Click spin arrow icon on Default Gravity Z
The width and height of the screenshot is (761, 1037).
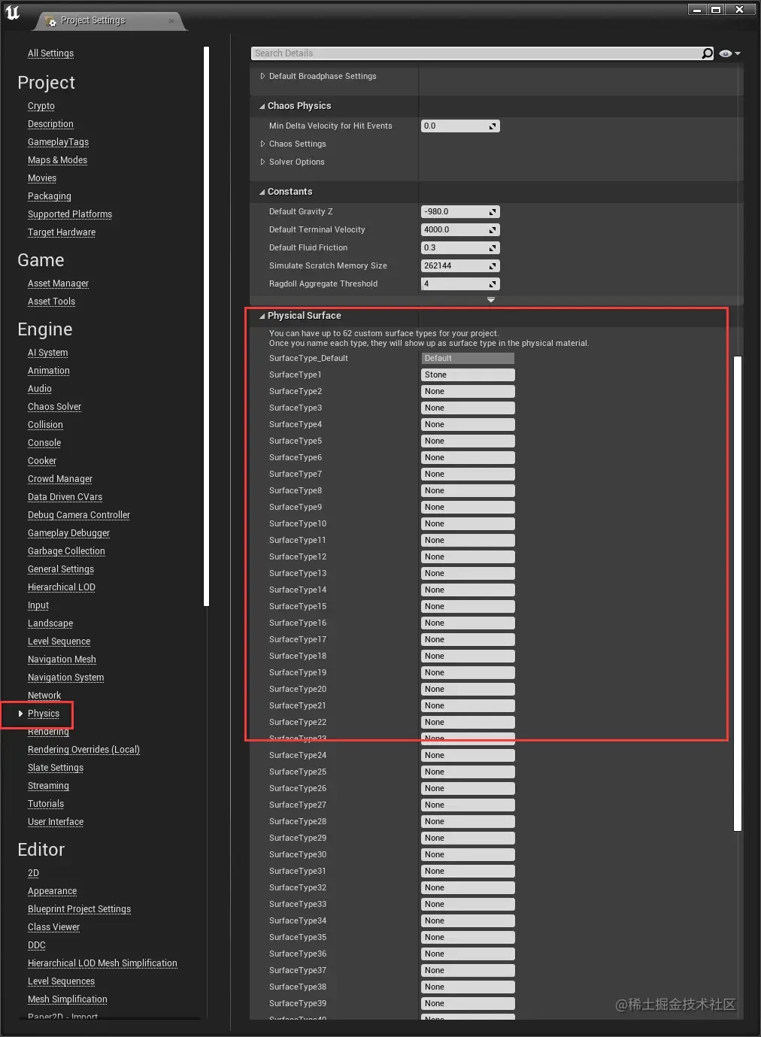pyautogui.click(x=493, y=212)
